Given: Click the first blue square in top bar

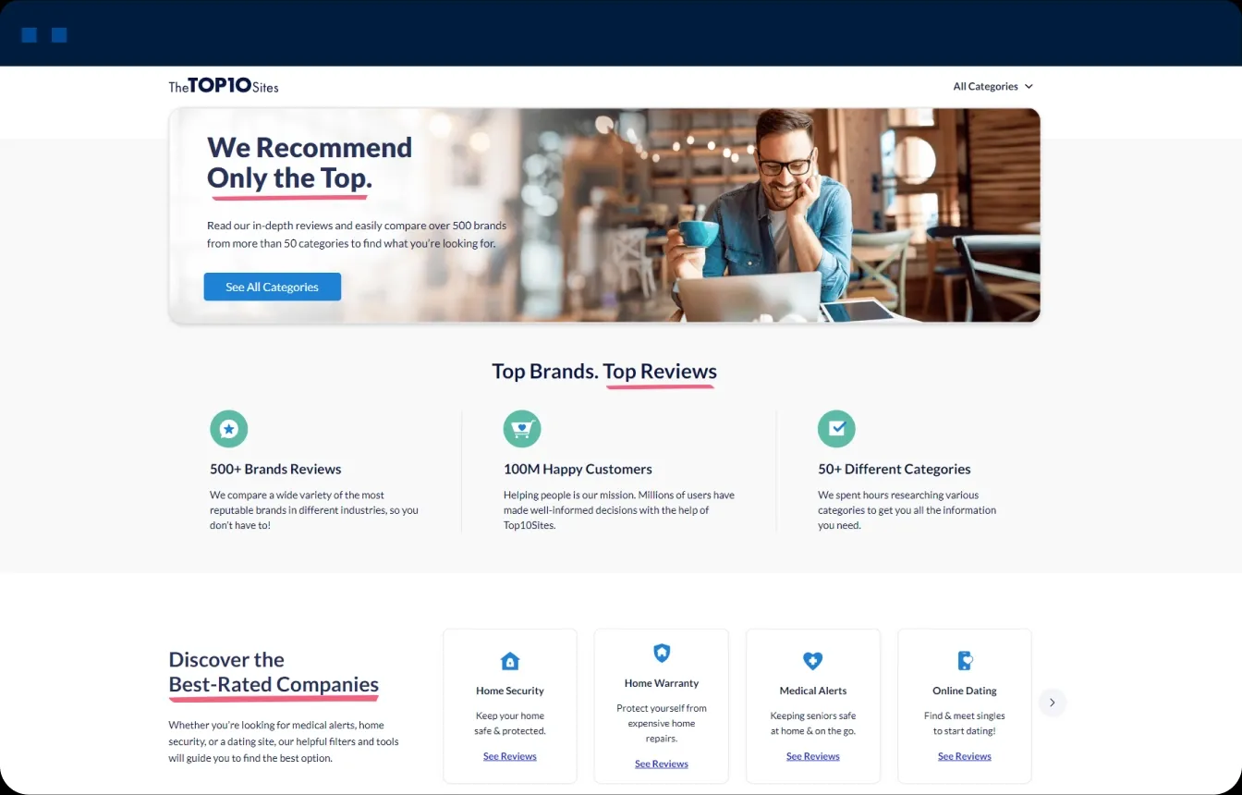Looking at the screenshot, I should click(30, 35).
